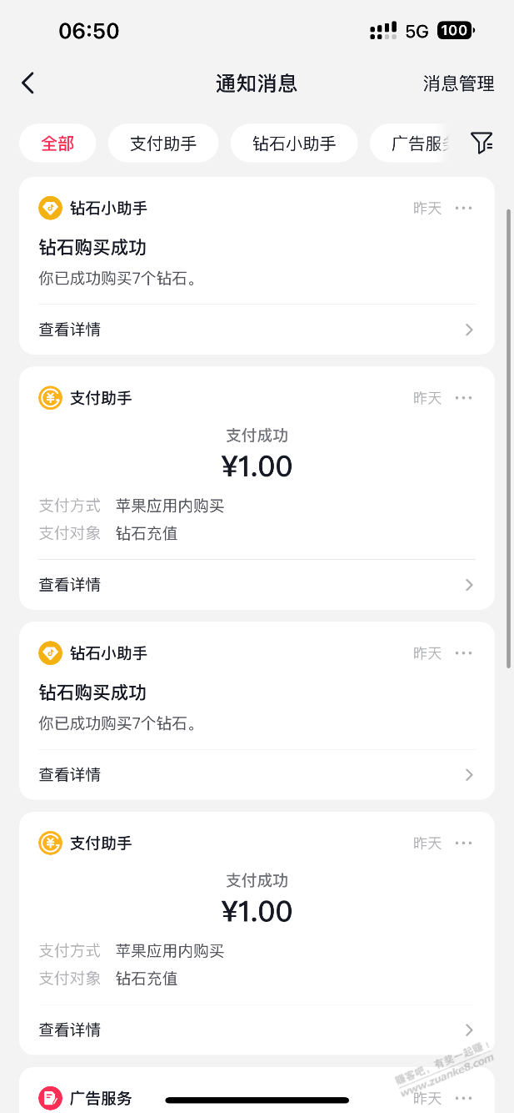This screenshot has height=1113, width=514.
Task: Click the vertical scrollbar on the right
Action: (508, 438)
